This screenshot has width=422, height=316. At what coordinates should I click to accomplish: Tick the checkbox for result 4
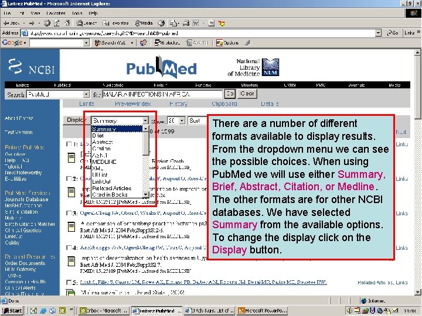pos(69,248)
